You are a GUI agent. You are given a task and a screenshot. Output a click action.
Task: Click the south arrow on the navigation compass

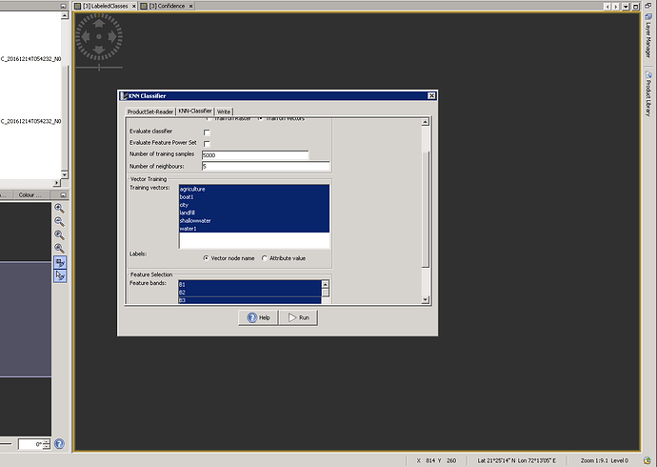(x=99, y=51)
